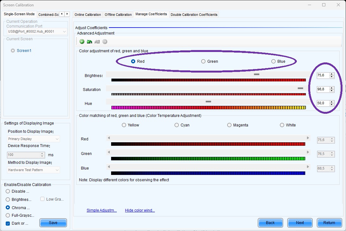The width and height of the screenshot is (346, 231).
Task: Click the green circular back arrow icon
Action: pos(82,42)
